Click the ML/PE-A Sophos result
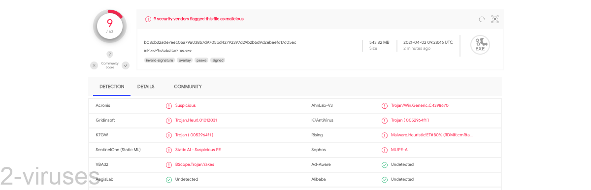Screen dimensions: 591x190 pyautogui.click(x=399, y=150)
